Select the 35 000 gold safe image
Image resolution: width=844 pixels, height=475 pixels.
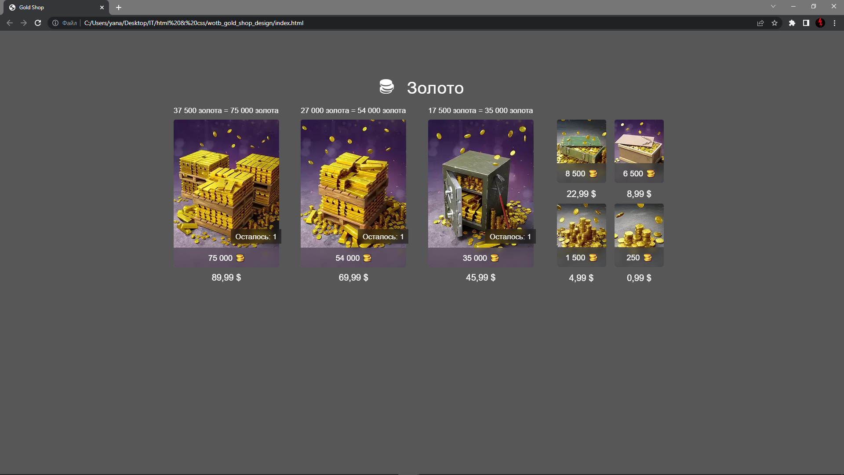click(x=481, y=183)
